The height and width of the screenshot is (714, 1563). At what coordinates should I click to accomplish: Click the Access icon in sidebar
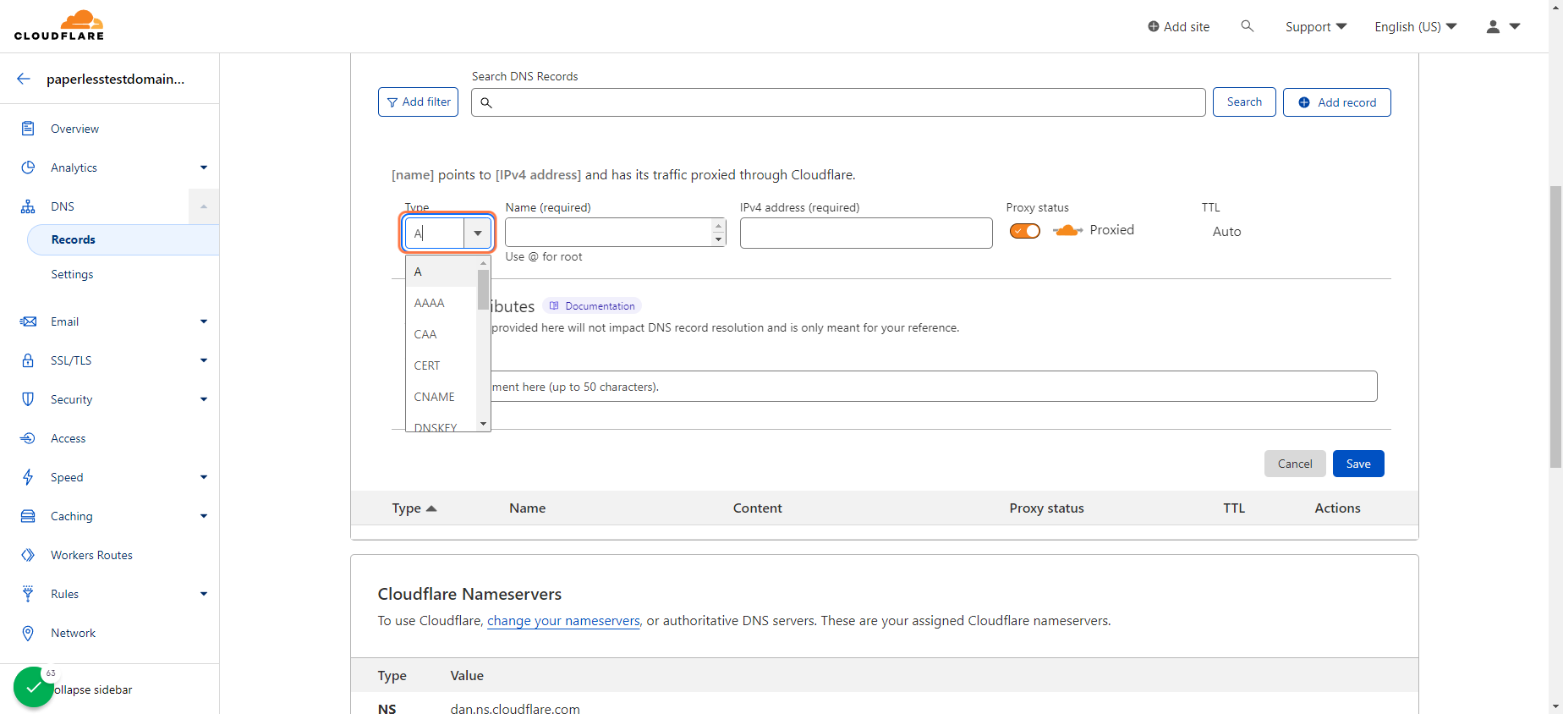pyautogui.click(x=28, y=438)
